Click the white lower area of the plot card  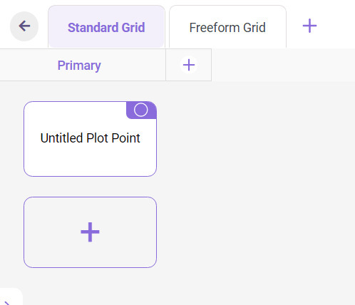(x=90, y=162)
